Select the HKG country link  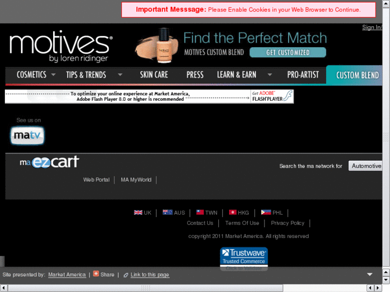(x=243, y=213)
